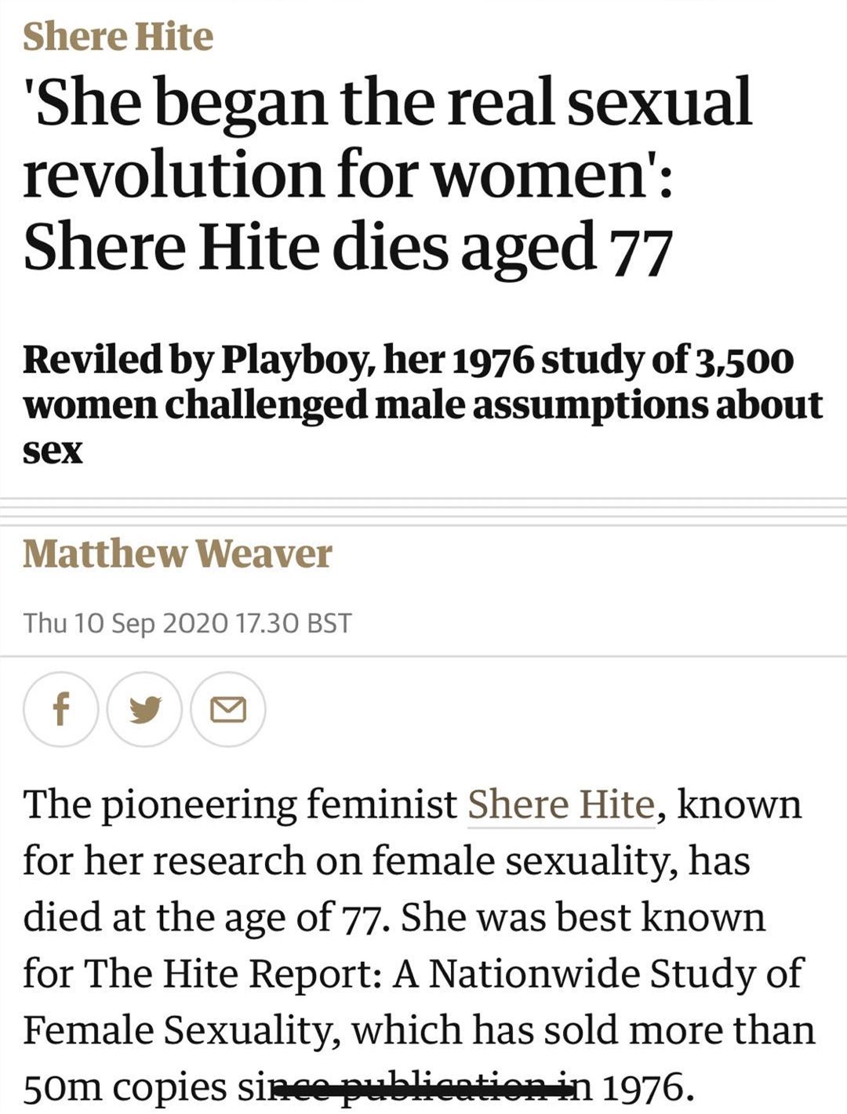847x1114 pixels.
Task: Open Matthew Weaver's author page
Action: [x=177, y=553]
